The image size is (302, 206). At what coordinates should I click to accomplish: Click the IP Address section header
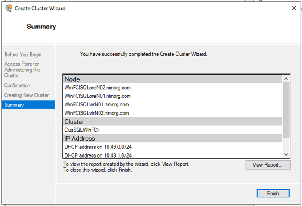click(173, 139)
